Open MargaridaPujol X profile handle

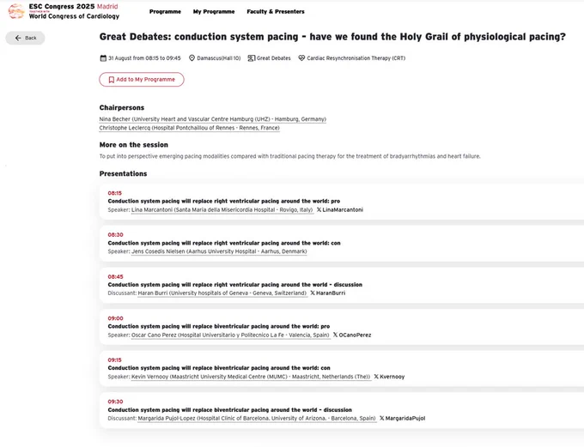[402, 419]
